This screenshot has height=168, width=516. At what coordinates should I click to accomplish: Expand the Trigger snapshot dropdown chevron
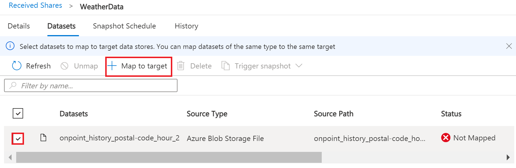(x=299, y=66)
